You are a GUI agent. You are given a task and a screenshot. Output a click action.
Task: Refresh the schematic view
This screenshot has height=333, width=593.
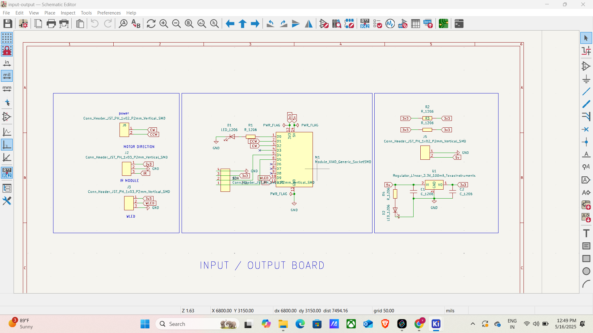tap(151, 24)
